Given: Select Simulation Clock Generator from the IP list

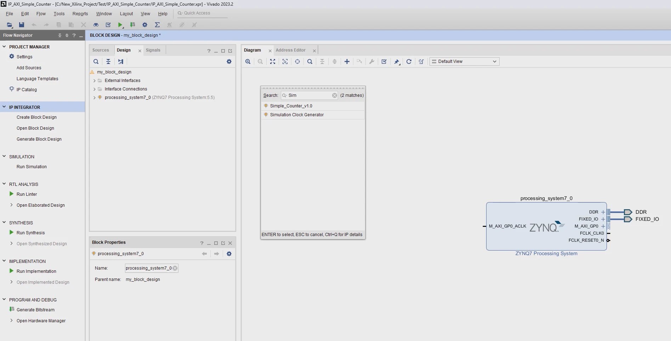Looking at the screenshot, I should [x=313, y=115].
